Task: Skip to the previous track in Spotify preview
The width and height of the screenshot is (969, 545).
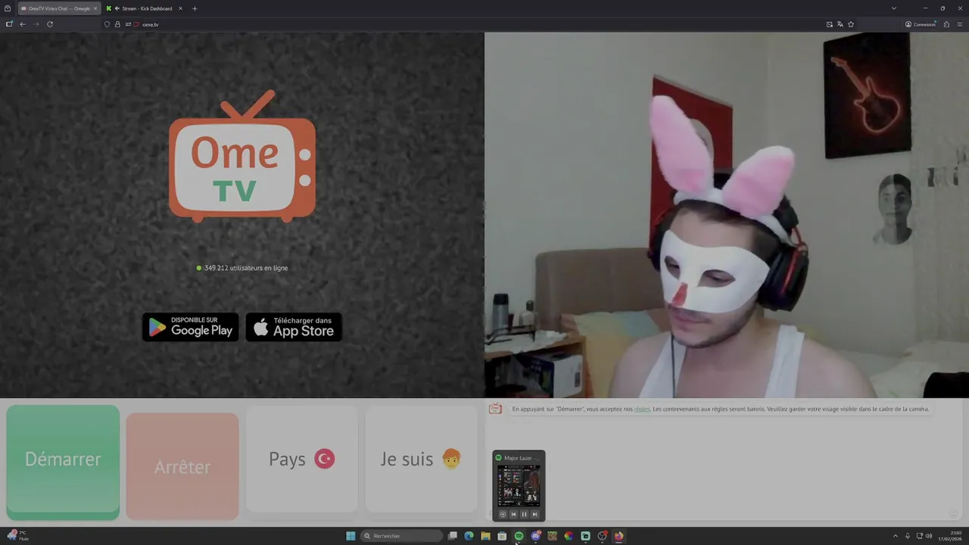Action: 513,514
